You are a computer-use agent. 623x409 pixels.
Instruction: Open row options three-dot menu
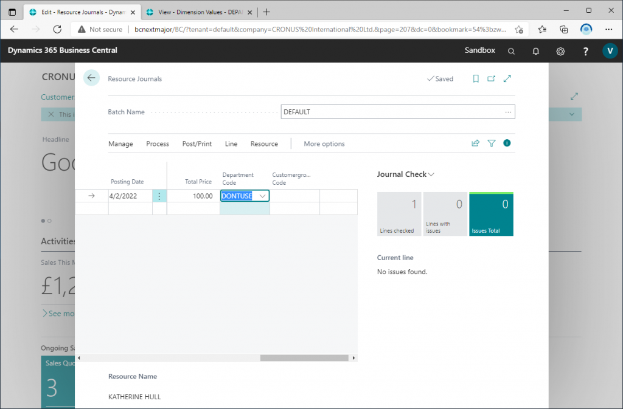tap(159, 196)
